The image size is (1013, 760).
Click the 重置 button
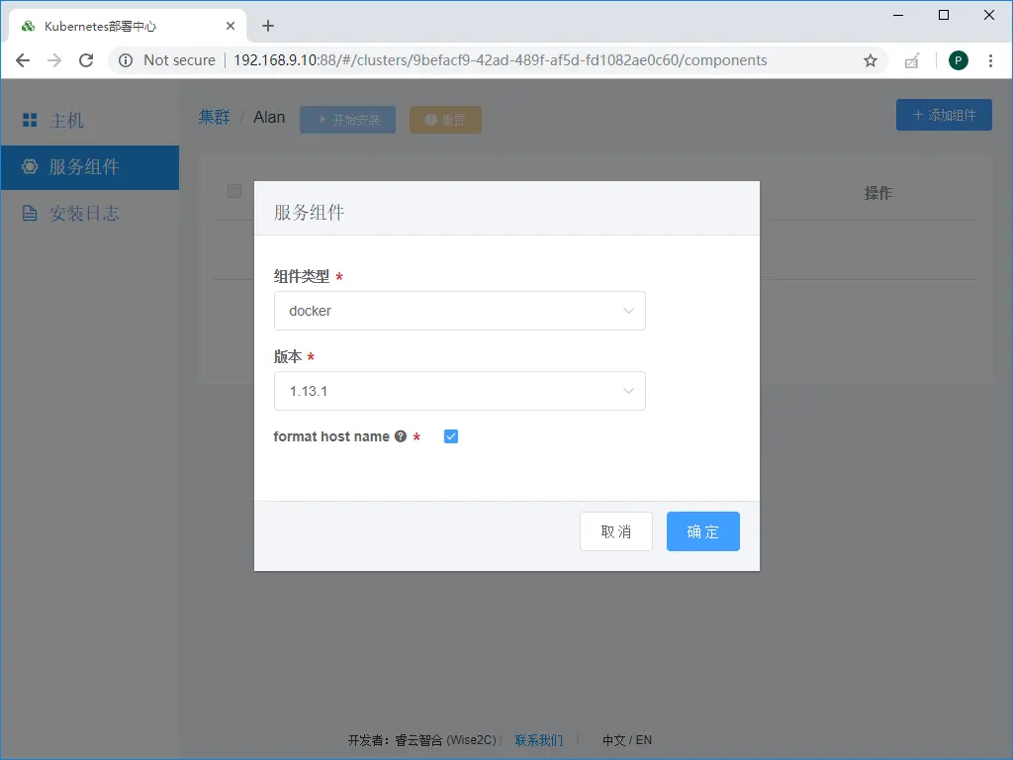445,120
